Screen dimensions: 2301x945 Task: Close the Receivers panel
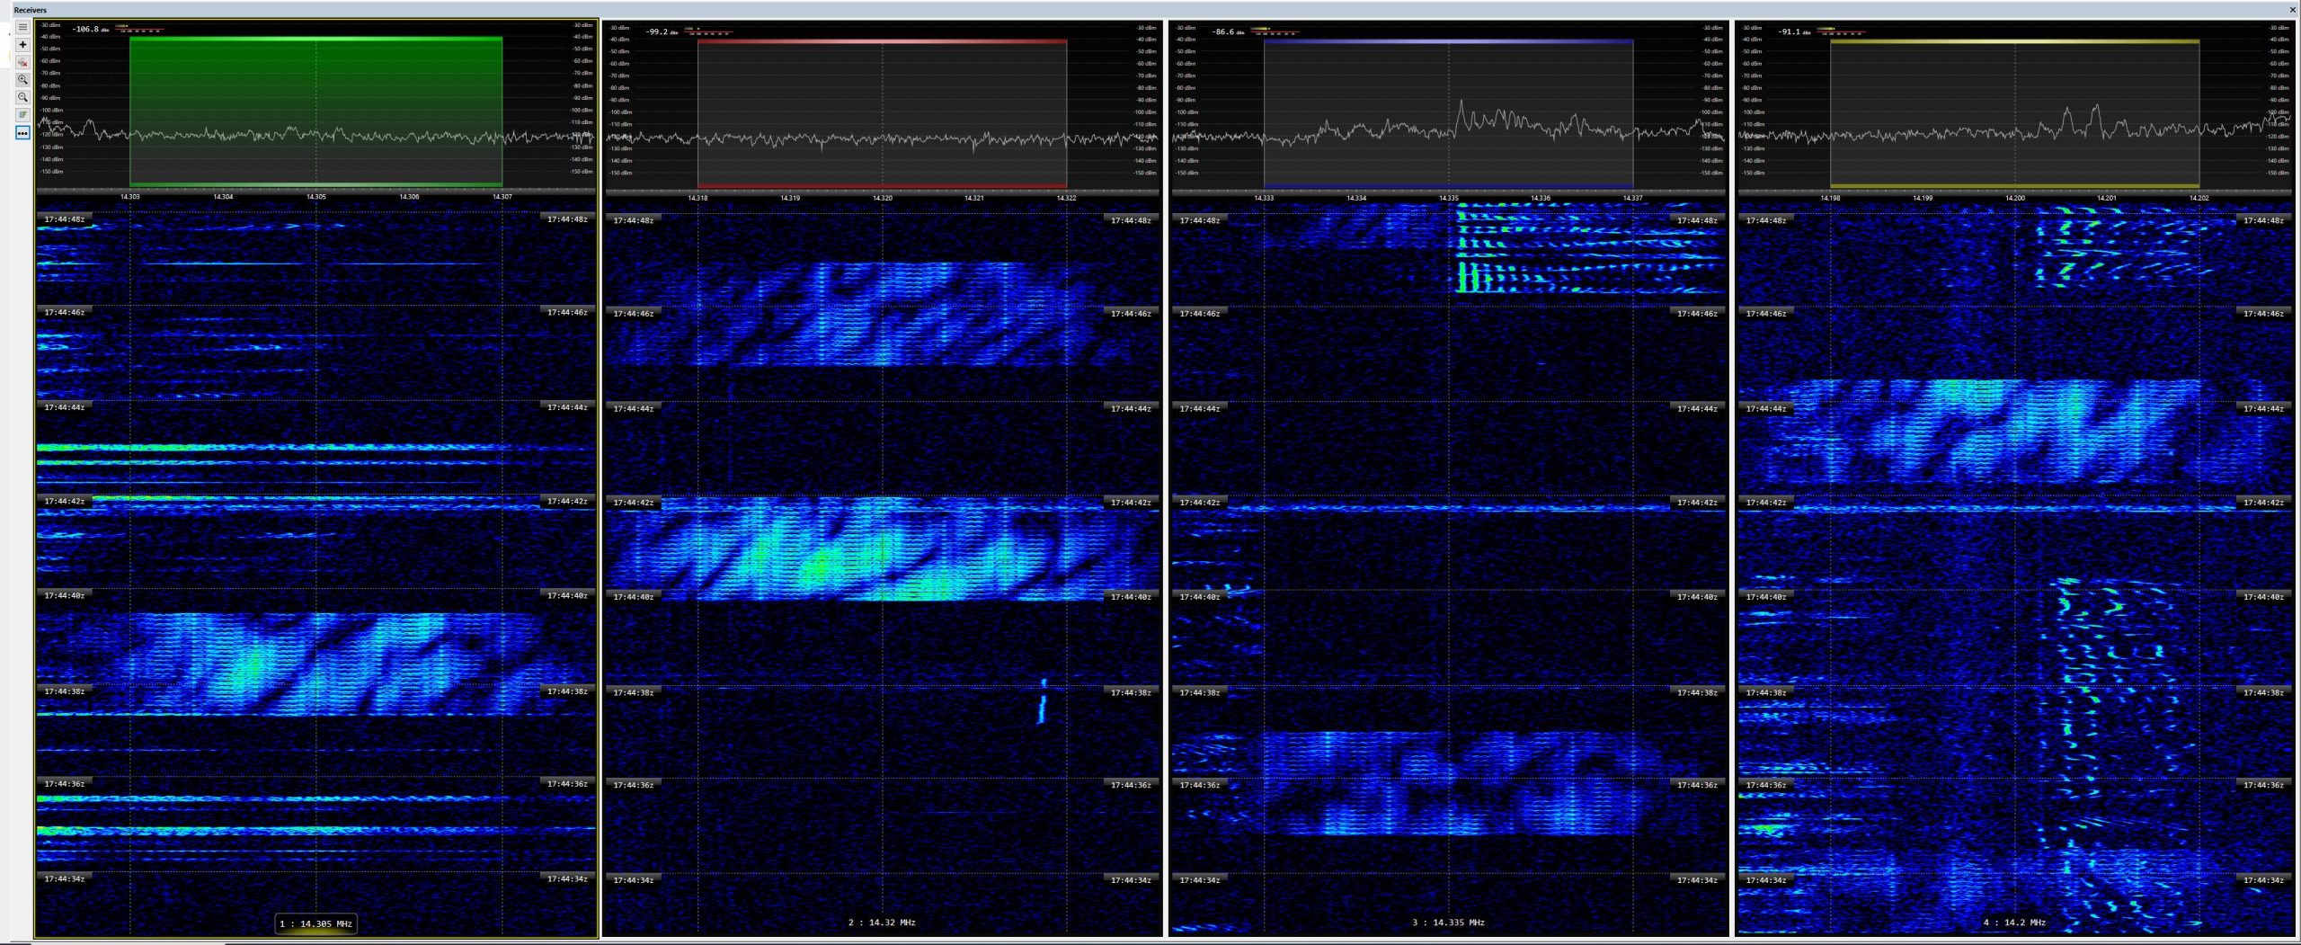(x=2292, y=10)
